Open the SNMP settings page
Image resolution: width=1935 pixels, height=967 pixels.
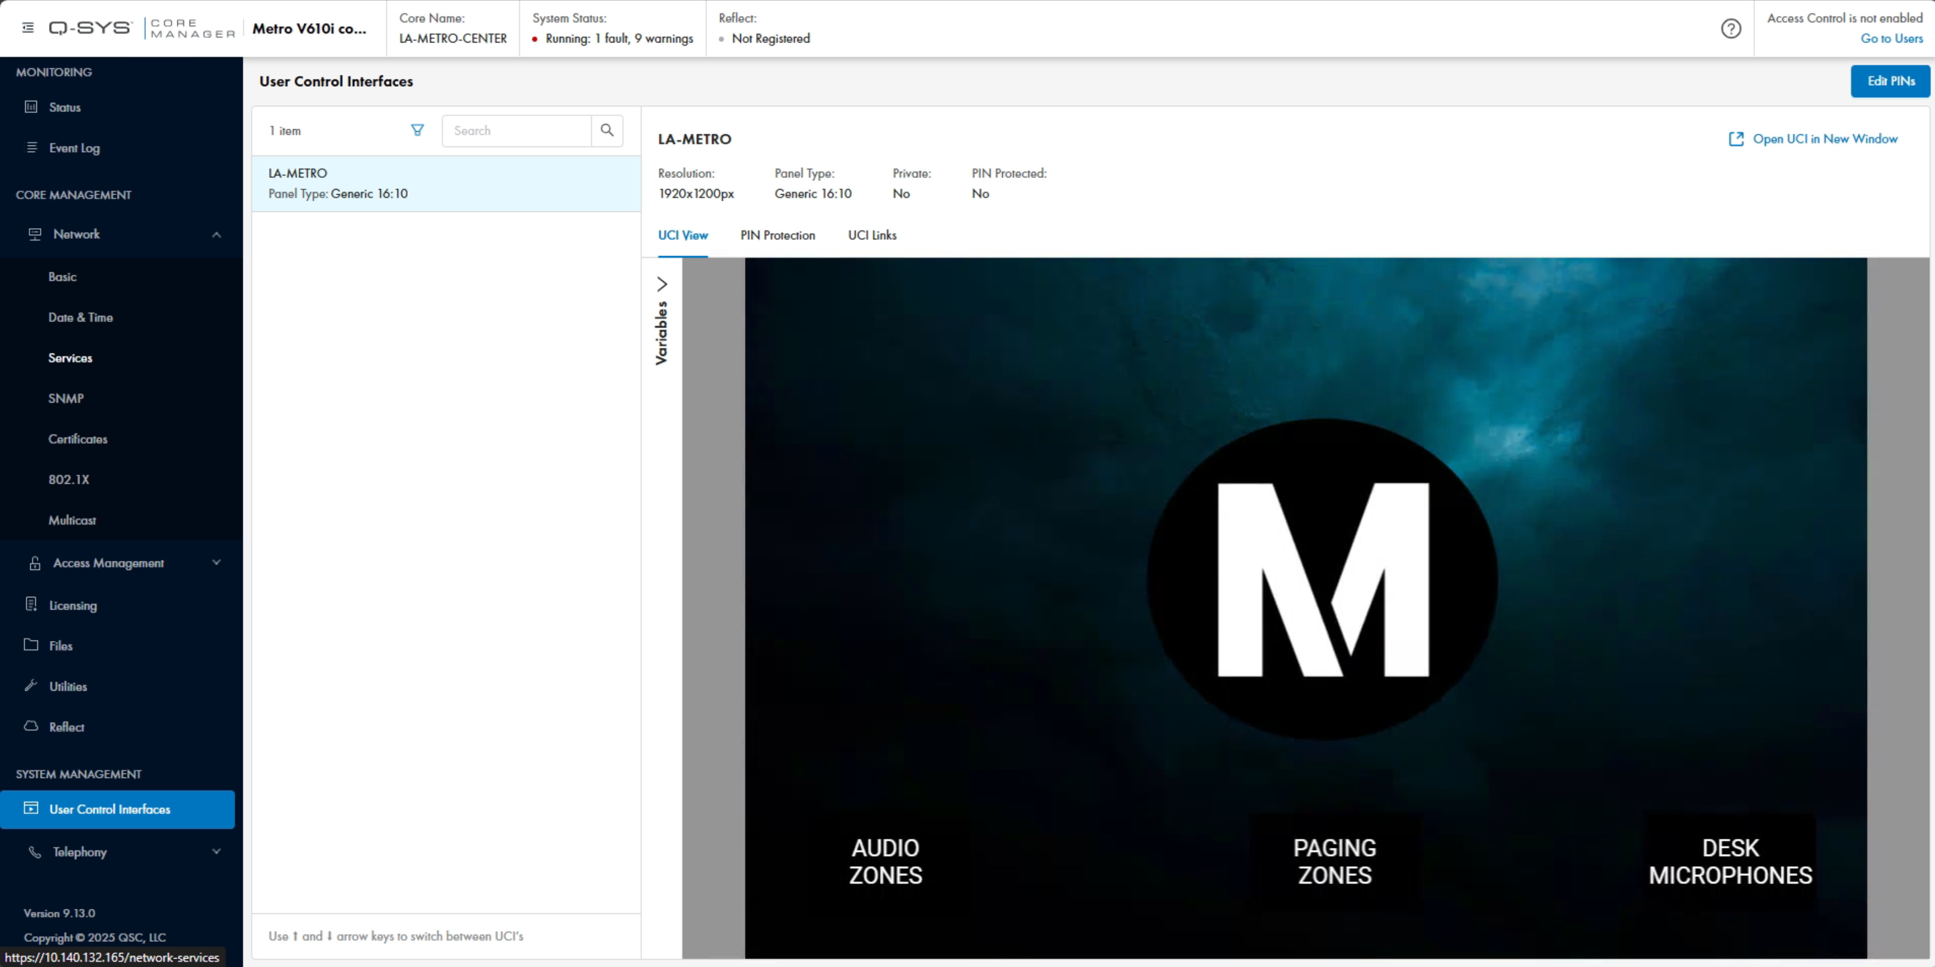click(66, 398)
